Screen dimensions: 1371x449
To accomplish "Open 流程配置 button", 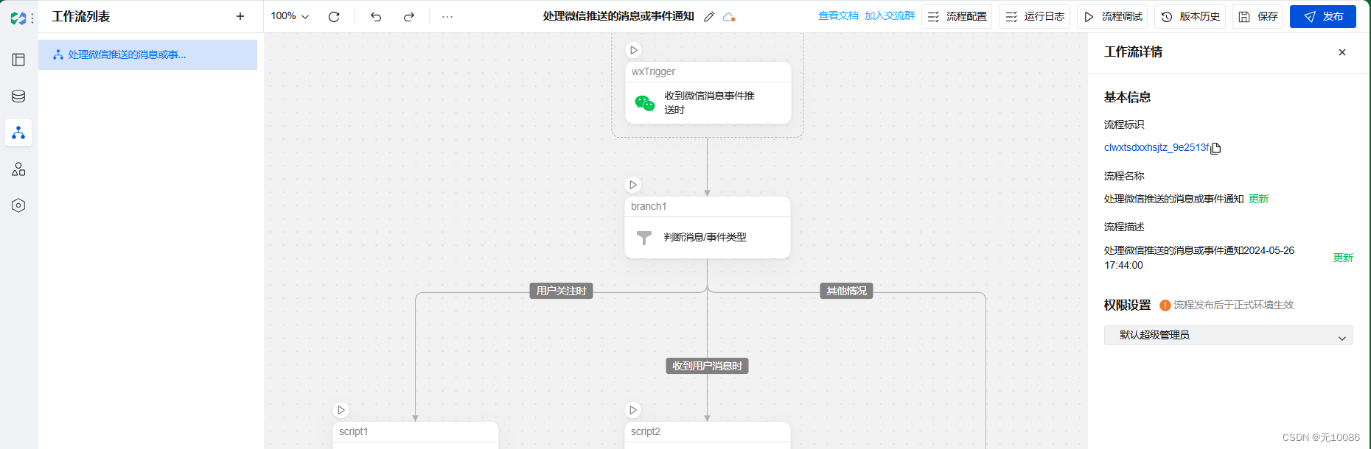I will (x=957, y=16).
